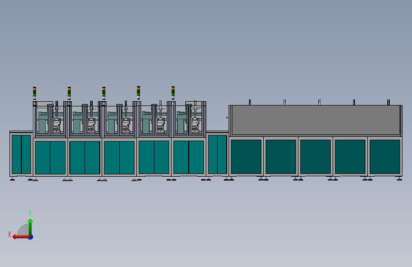Select the middle signal tower light of the five

point(104,93)
